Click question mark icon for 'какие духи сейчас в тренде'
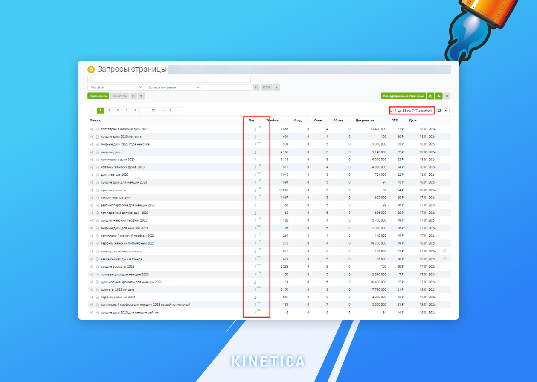The image size is (537, 382). (444, 251)
